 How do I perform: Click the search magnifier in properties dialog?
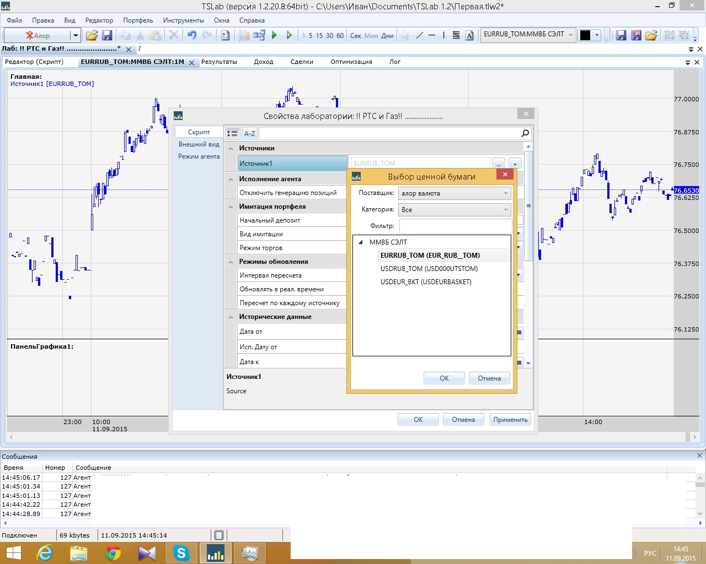click(525, 133)
